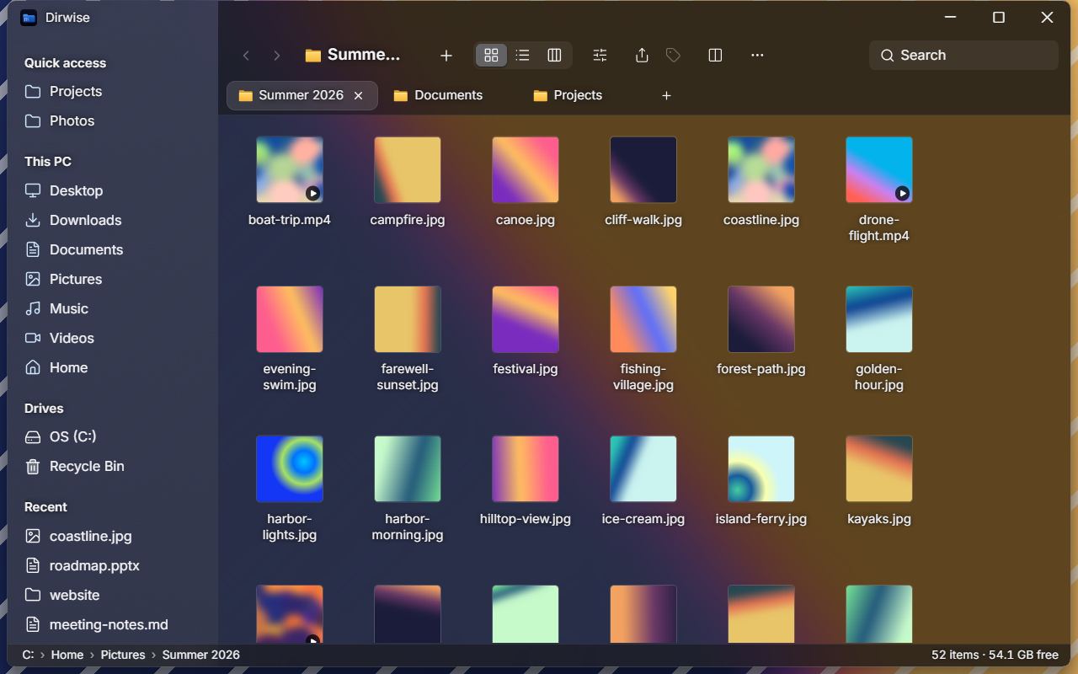This screenshot has width=1078, height=674.
Task: Go forward with the forward arrow
Action: click(x=276, y=56)
